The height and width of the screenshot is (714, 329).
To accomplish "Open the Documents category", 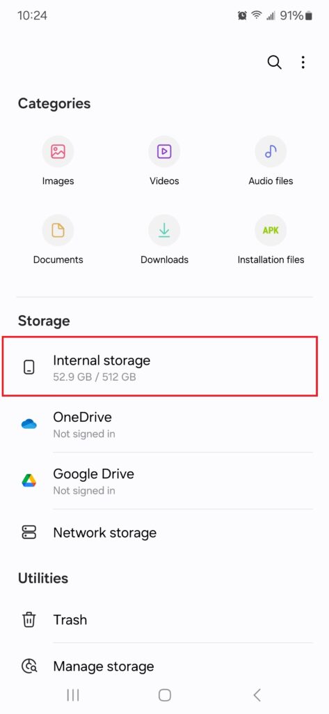I will tap(58, 240).
